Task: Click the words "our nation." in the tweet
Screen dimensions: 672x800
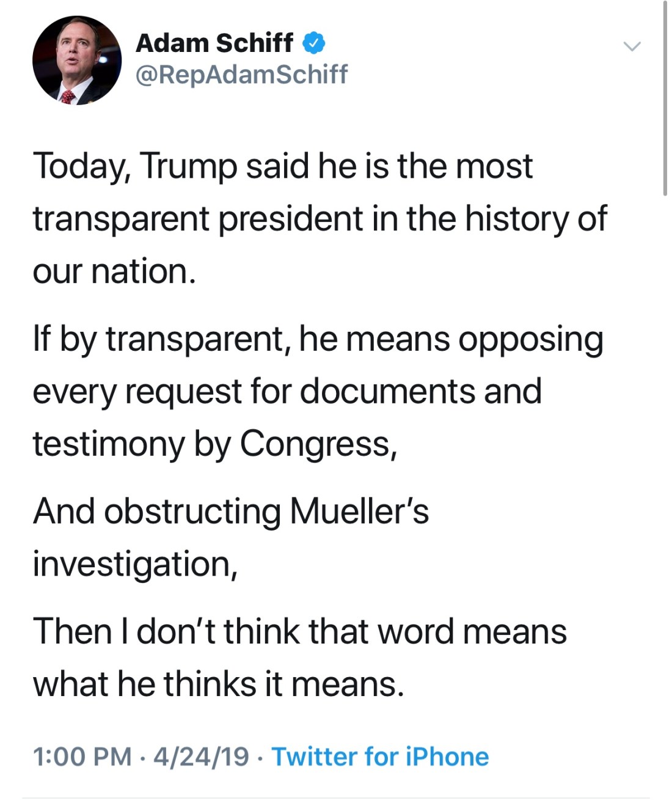Action: click(x=114, y=271)
